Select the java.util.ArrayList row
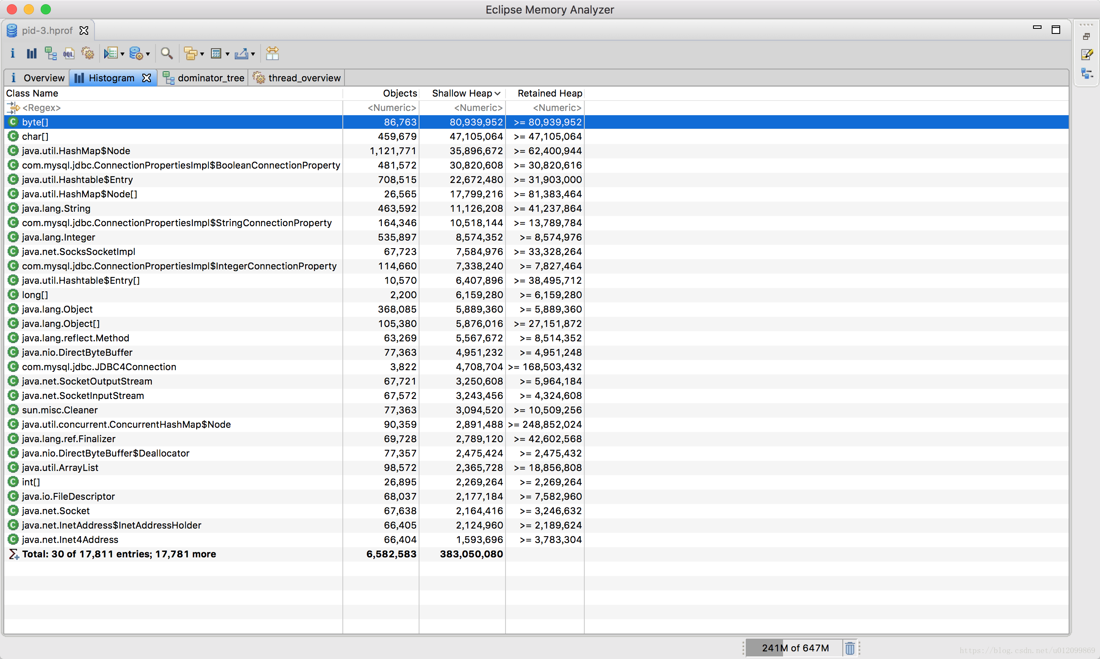 (x=536, y=468)
